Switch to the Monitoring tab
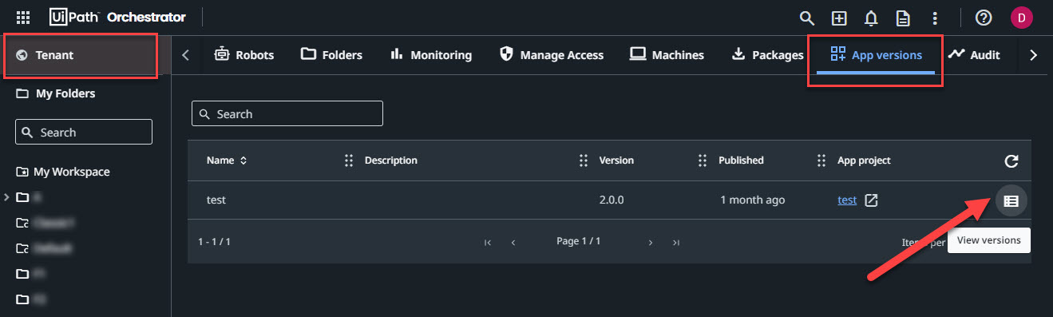Viewport: 1053px width, 317px height. tap(431, 55)
